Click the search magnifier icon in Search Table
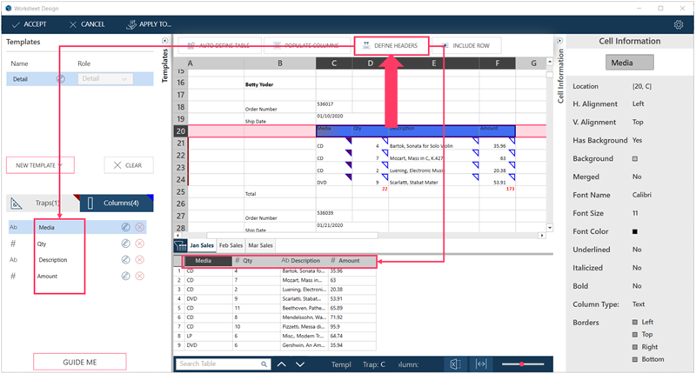 (x=261, y=364)
